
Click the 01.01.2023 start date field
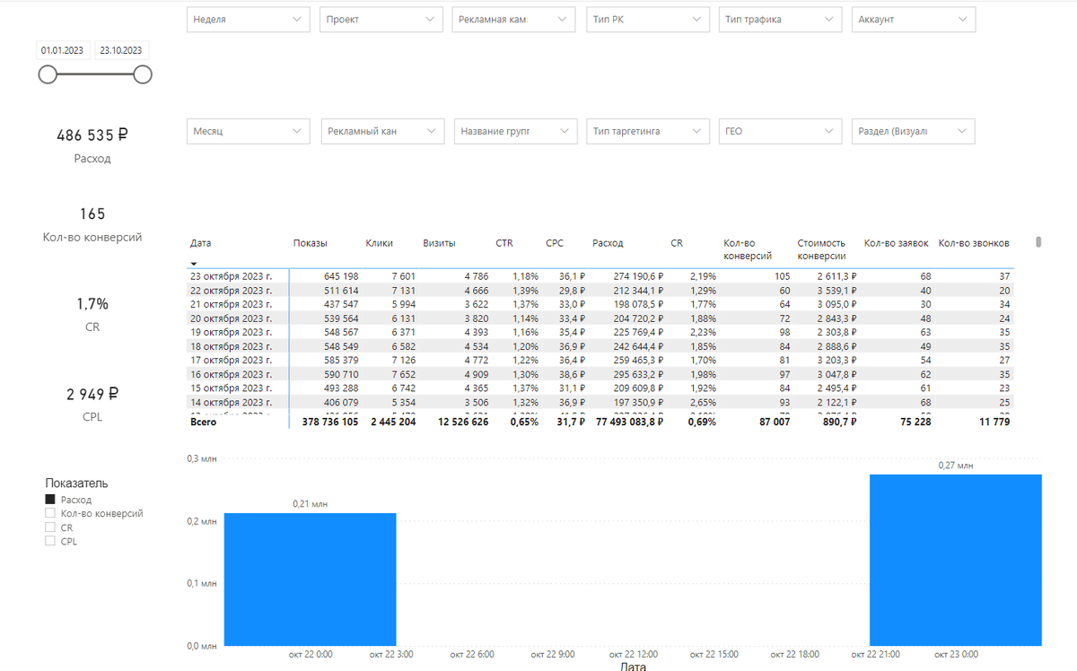[62, 50]
